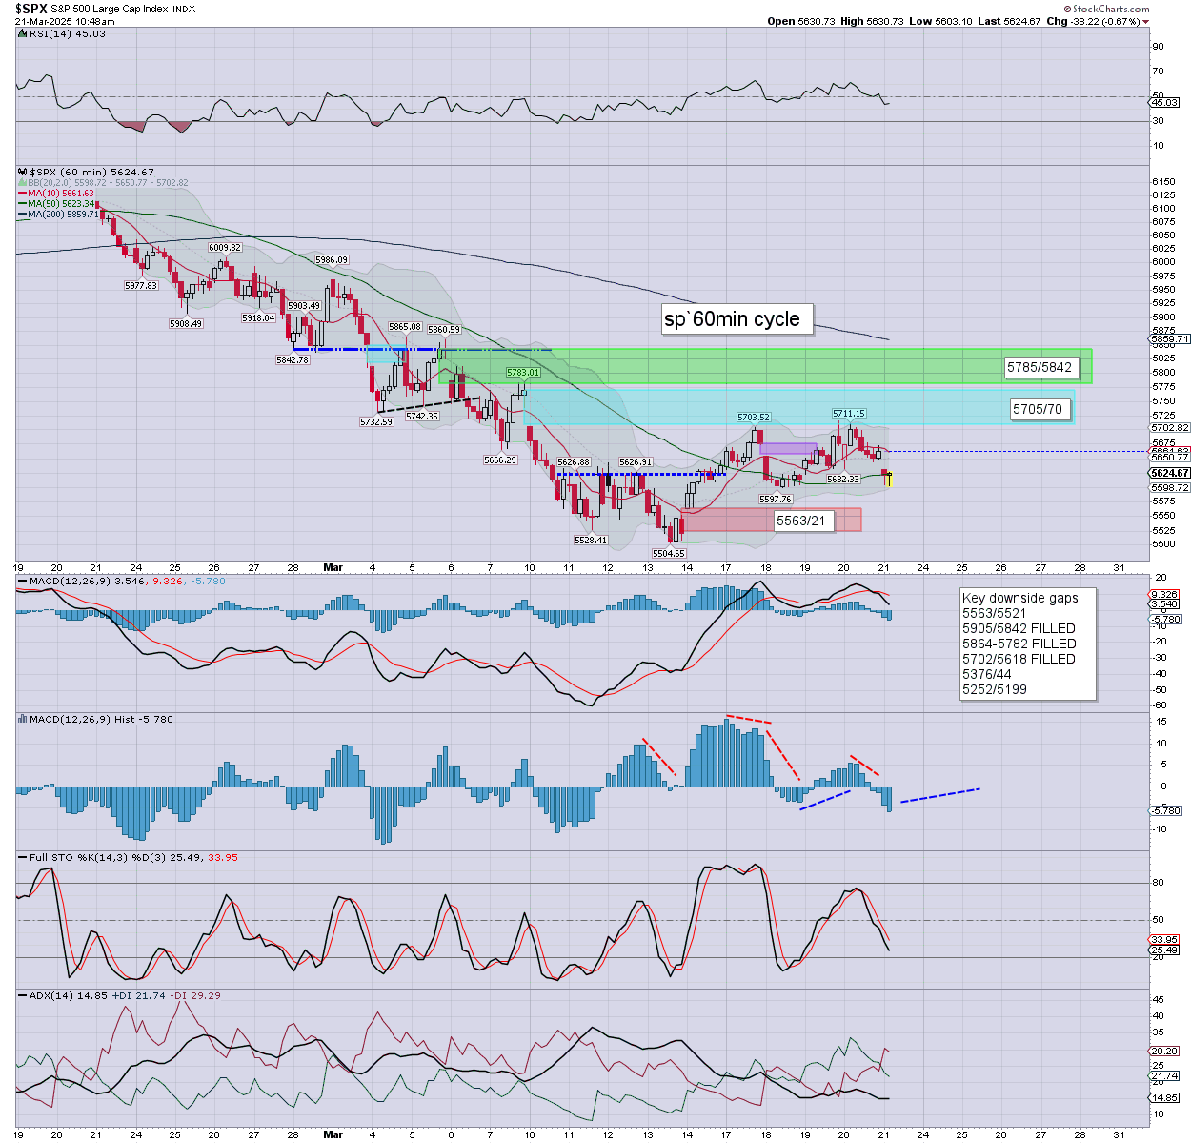Click the 5563/21 red zone label

tap(800, 521)
